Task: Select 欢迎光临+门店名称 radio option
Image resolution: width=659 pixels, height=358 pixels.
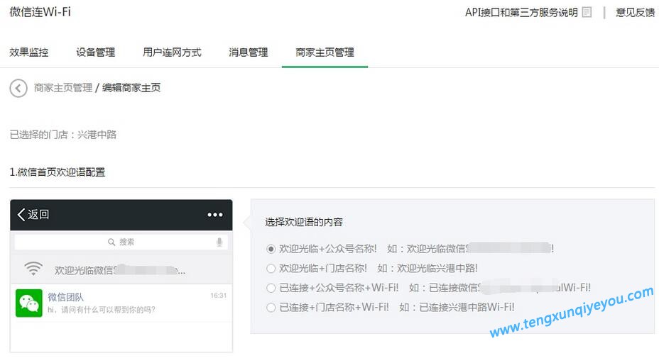Action: (271, 268)
